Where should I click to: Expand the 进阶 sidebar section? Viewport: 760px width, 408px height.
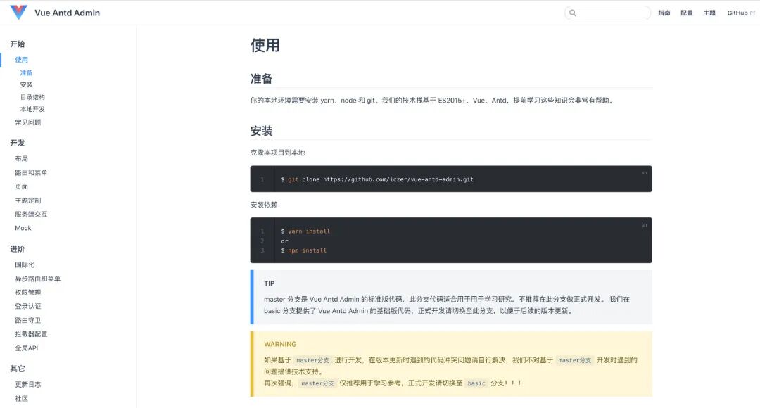pos(18,249)
